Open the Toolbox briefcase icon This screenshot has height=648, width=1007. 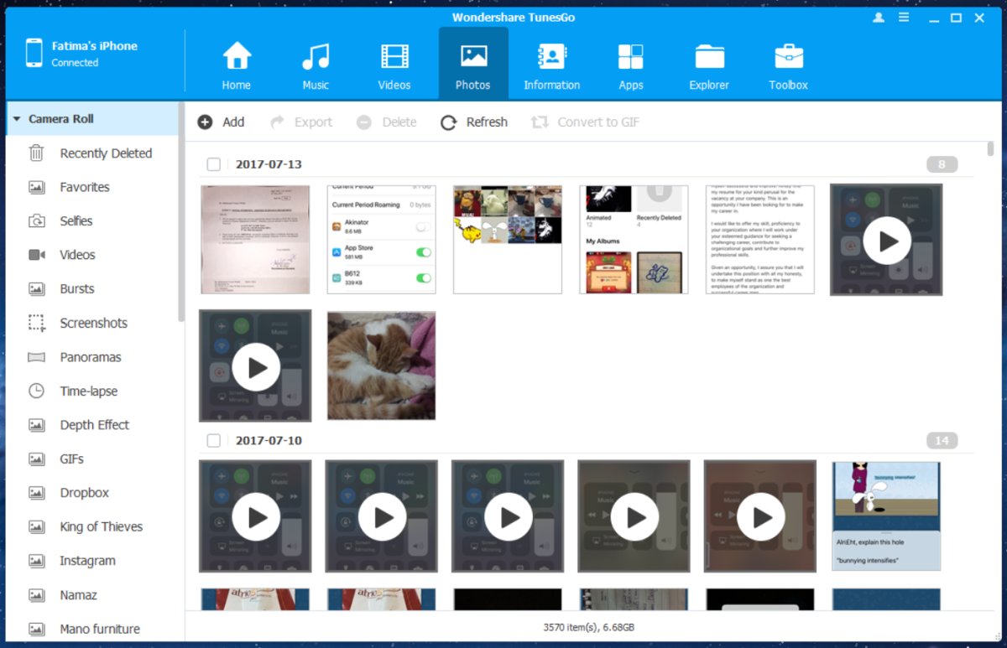[x=789, y=57]
